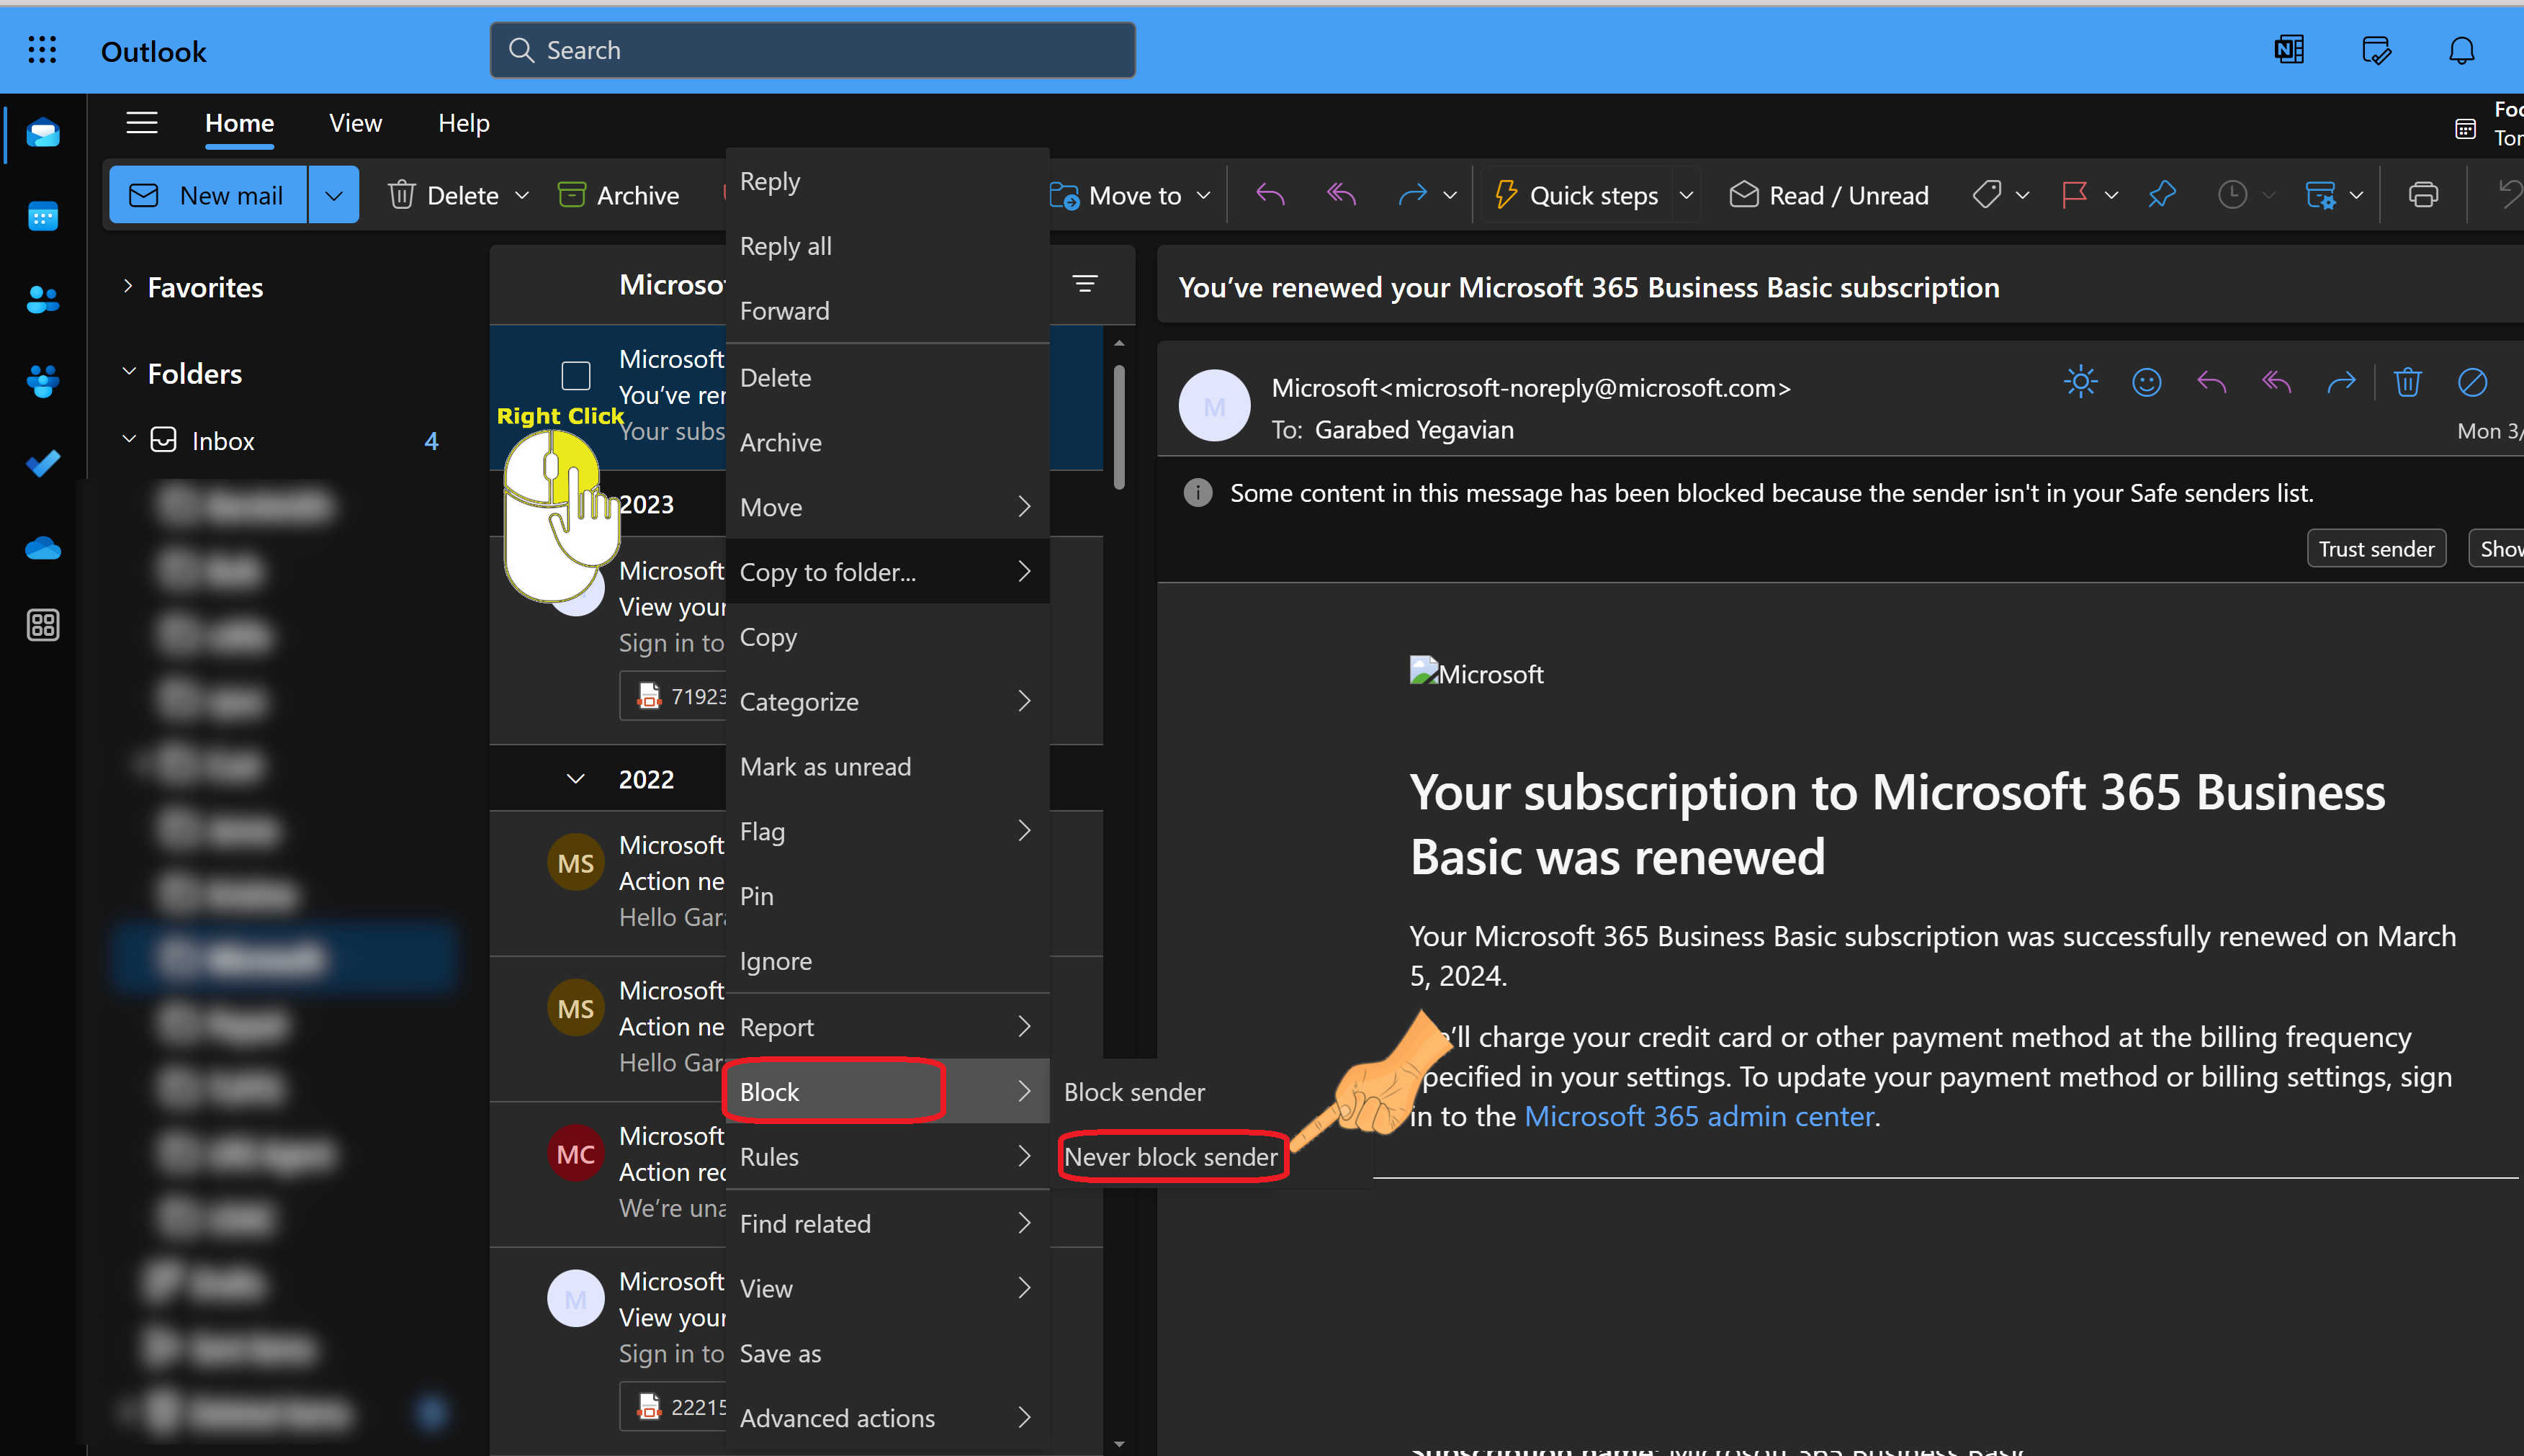Click the Read / Unread button
This screenshot has height=1456, width=2524.
1828,195
